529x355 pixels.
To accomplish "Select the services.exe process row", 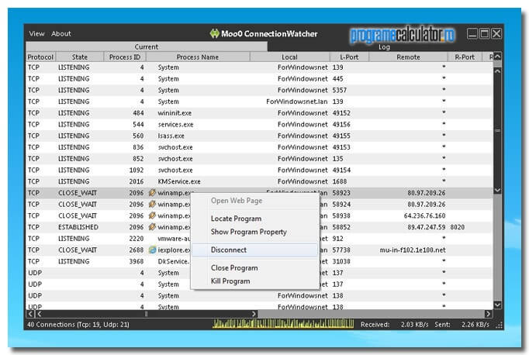I will pos(259,124).
